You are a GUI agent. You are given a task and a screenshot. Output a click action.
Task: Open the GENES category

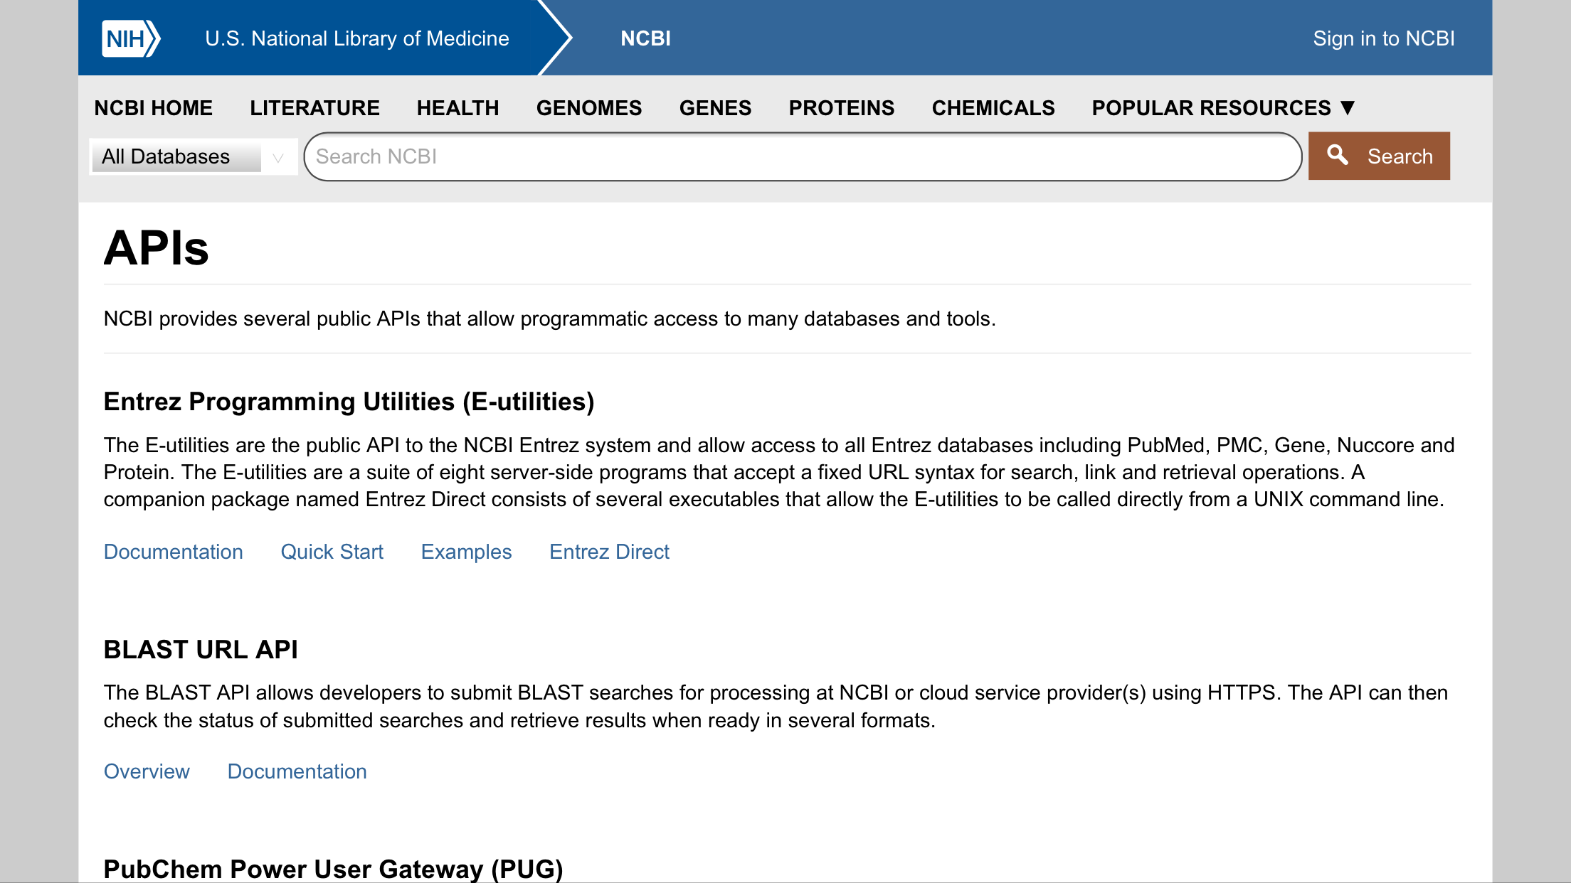(716, 107)
